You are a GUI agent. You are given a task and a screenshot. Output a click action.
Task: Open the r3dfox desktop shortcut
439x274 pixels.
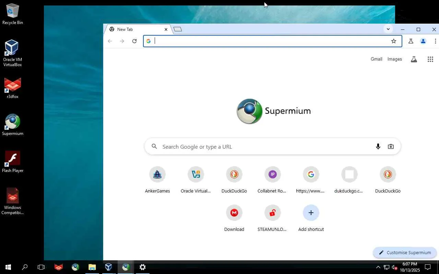point(13,88)
